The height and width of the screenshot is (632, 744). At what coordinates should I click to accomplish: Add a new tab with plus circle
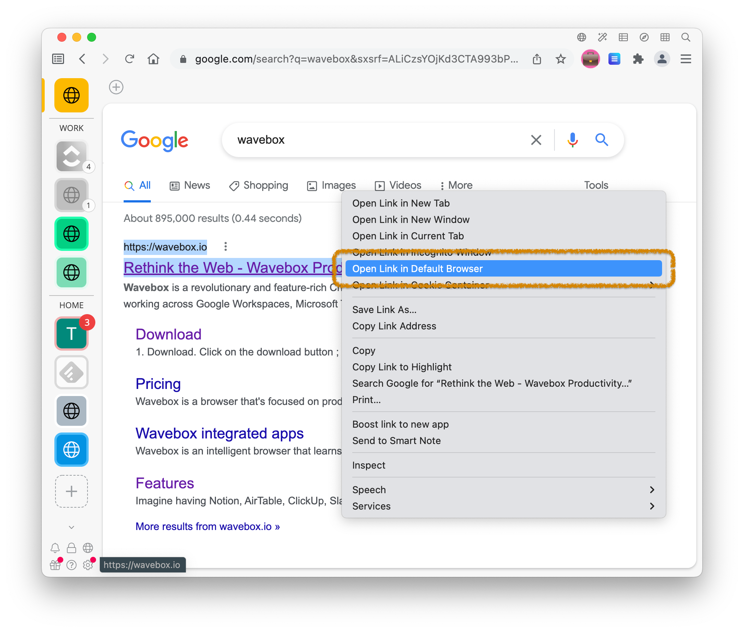click(116, 87)
